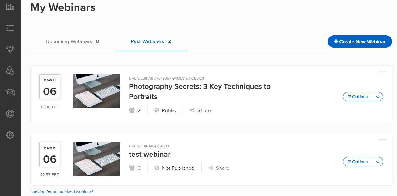
Task: Click the contacts heart sidebar icon
Action: coord(10,71)
